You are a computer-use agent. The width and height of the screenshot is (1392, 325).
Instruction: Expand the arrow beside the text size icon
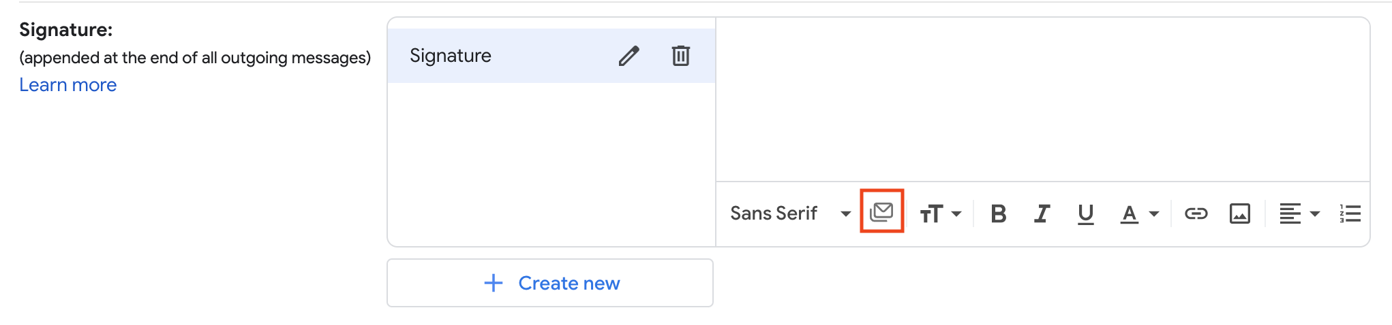956,214
